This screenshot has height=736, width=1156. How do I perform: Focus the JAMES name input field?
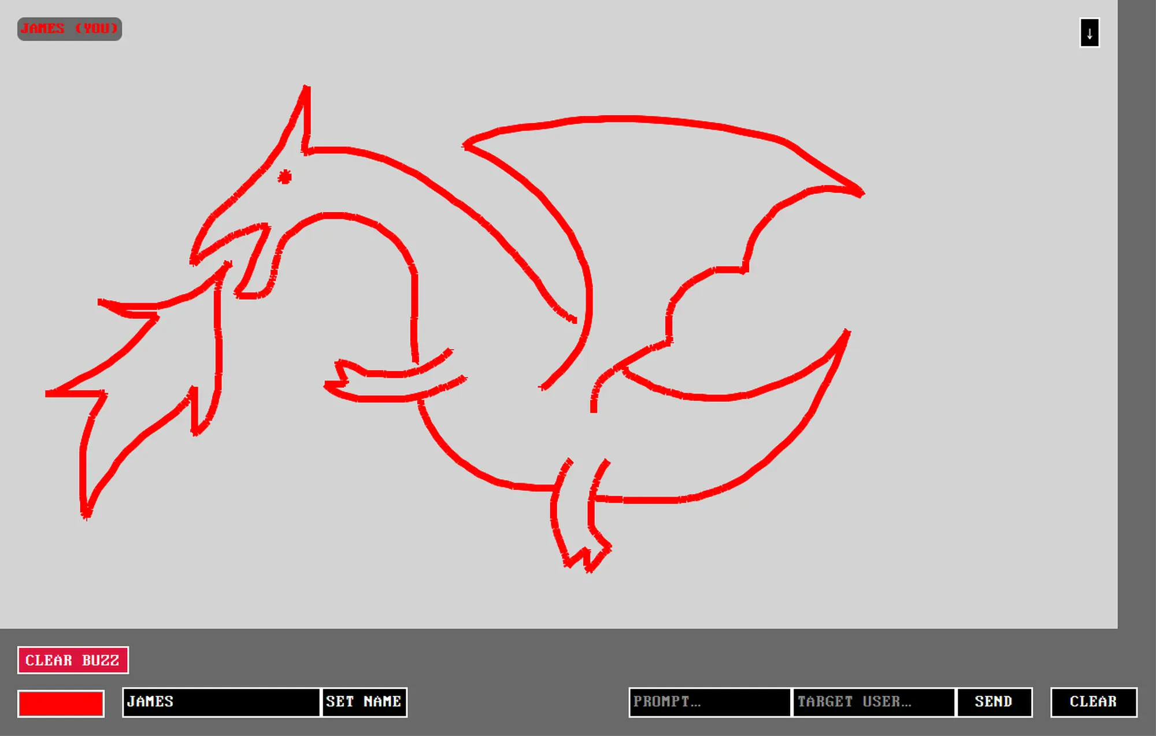(x=221, y=702)
